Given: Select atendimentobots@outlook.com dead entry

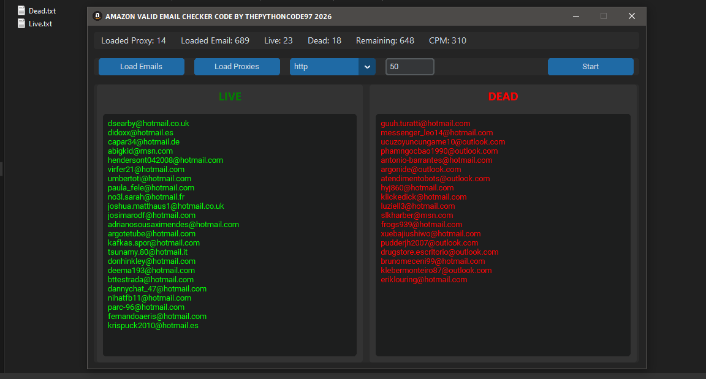Looking at the screenshot, I should 435,179.
